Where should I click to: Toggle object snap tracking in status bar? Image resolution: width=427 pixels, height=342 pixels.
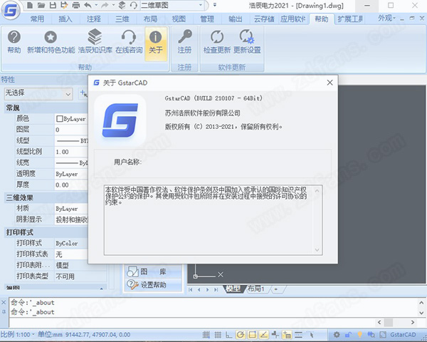(x=264, y=335)
